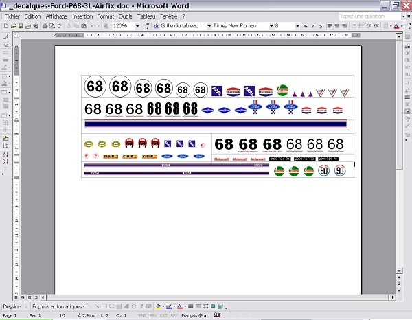Open the Times New Roman font dropdown
This screenshot has width=412, height=320.
271,26
